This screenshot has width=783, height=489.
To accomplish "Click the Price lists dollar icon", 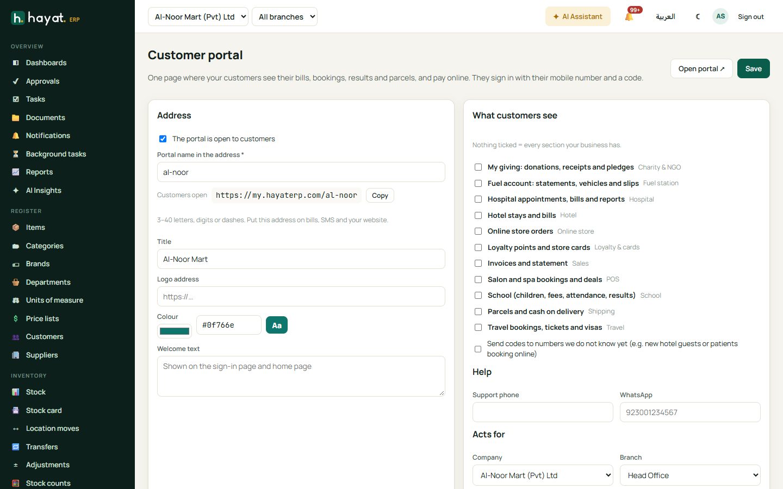I will [16, 318].
